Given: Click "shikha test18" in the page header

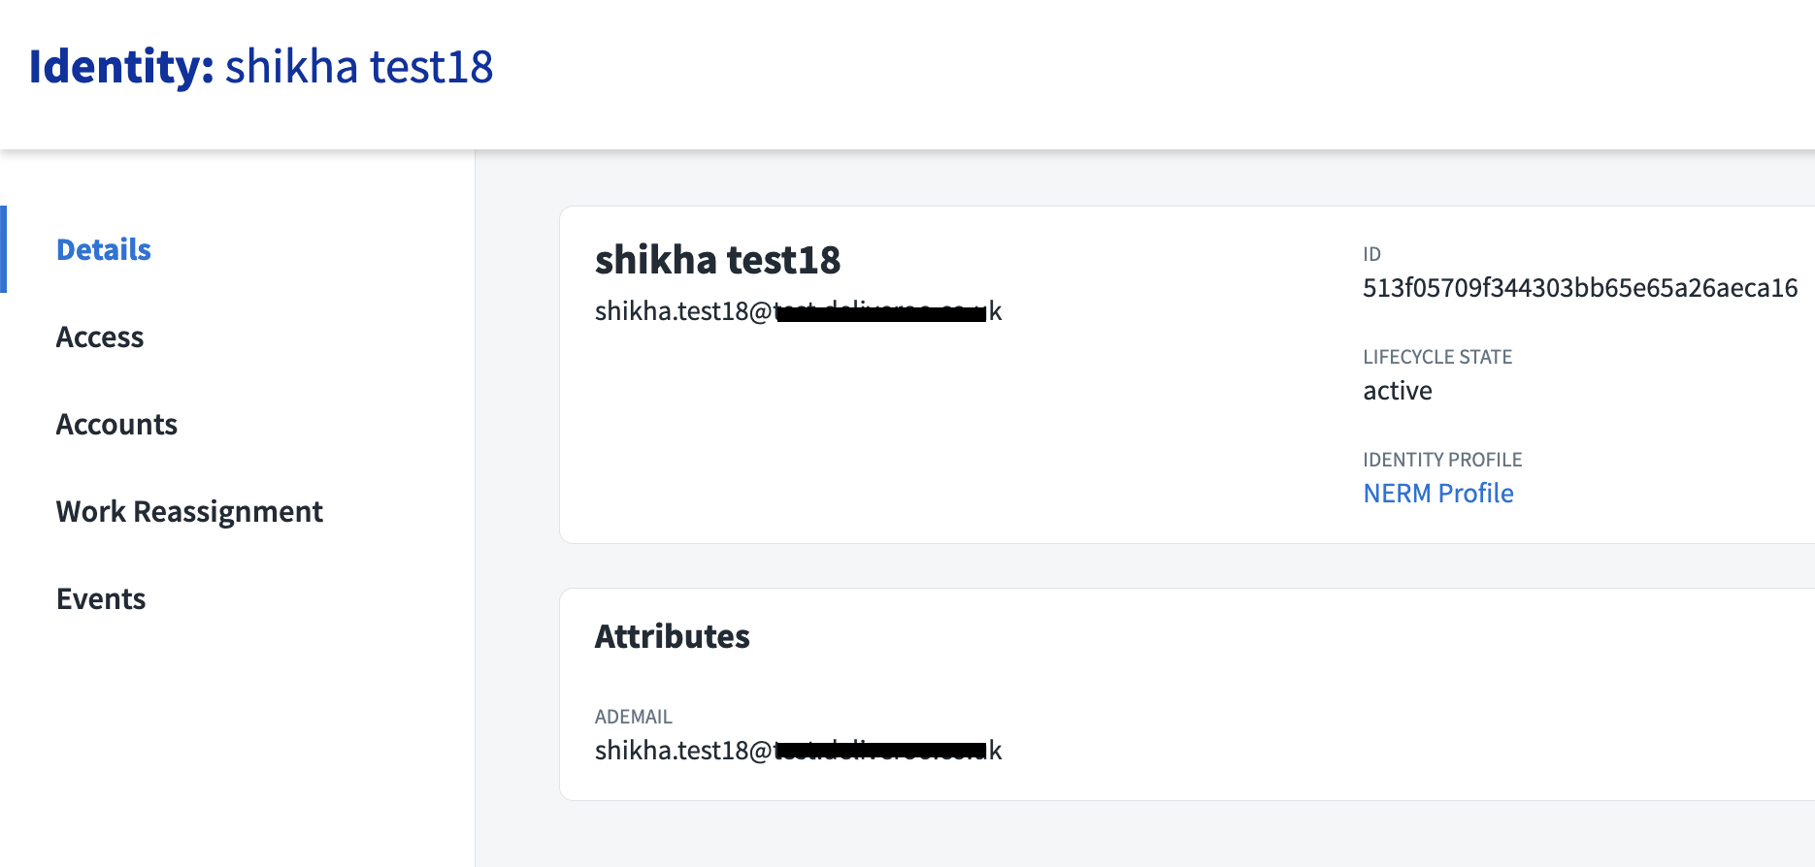Looking at the screenshot, I should click(359, 67).
